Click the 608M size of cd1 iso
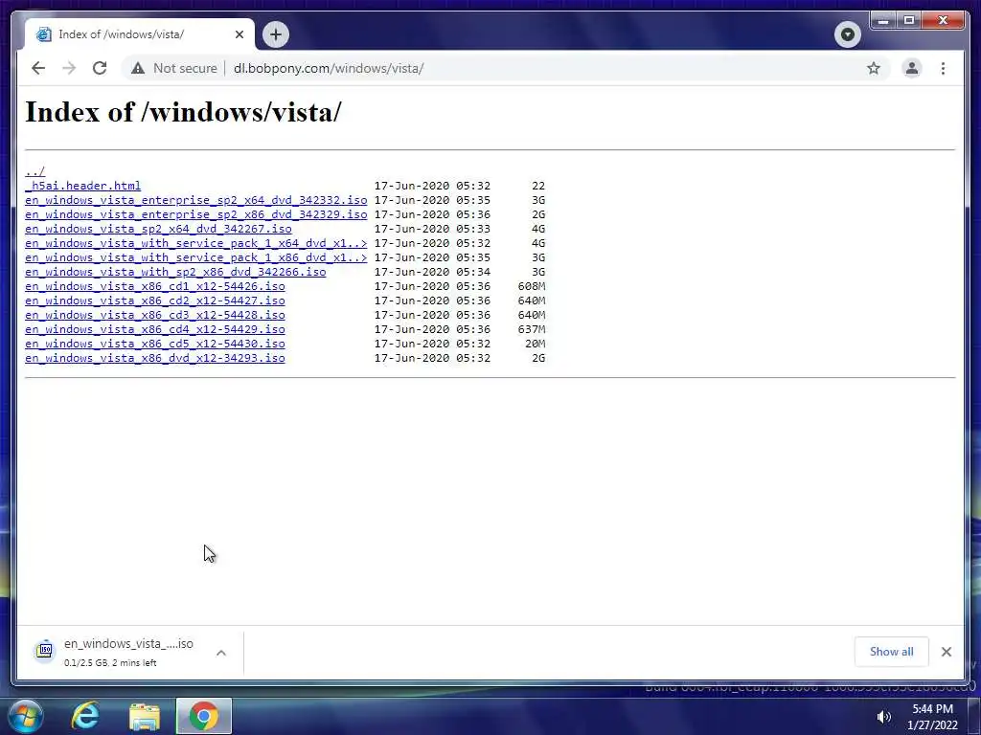The height and width of the screenshot is (735, 981). click(531, 286)
